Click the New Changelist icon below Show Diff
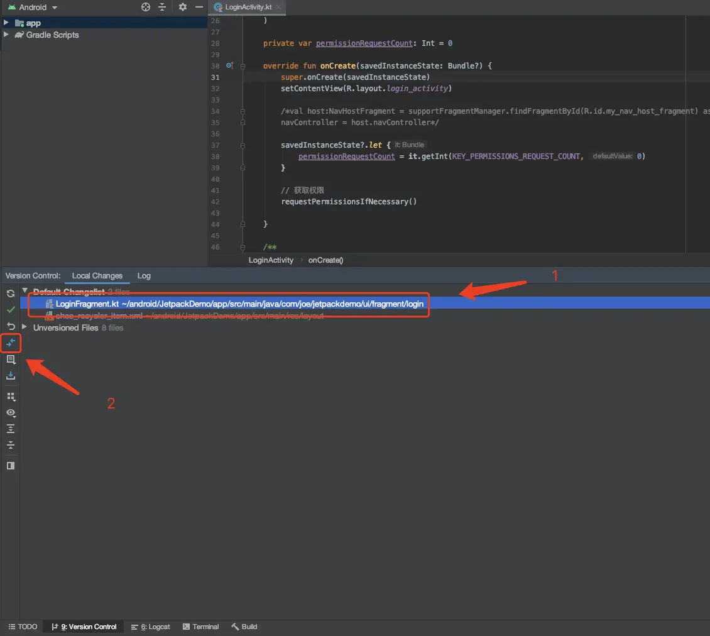Screen dimensions: 710x636 click(x=11, y=359)
